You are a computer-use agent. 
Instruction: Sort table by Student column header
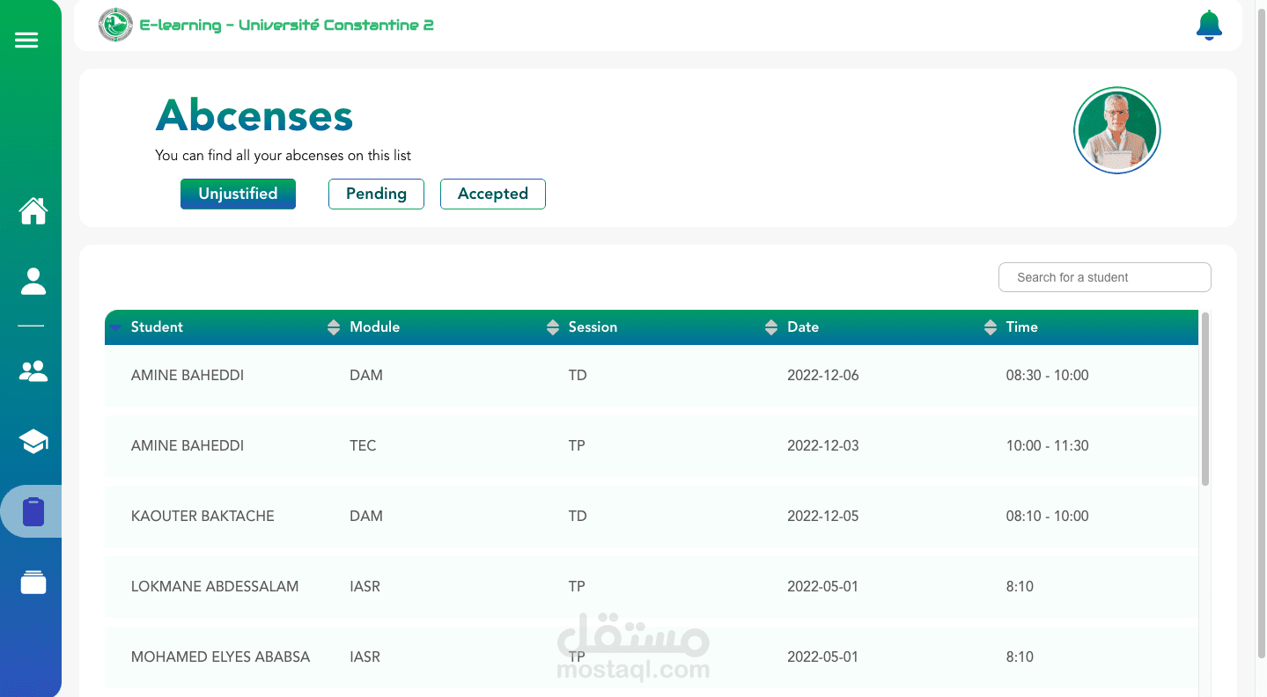[x=157, y=326]
